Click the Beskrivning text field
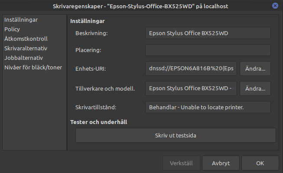 (x=208, y=33)
